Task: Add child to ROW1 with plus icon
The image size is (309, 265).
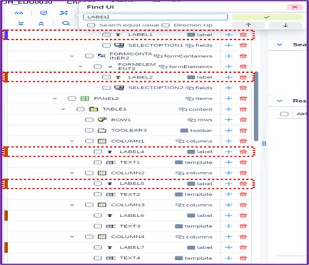Action: (x=228, y=119)
